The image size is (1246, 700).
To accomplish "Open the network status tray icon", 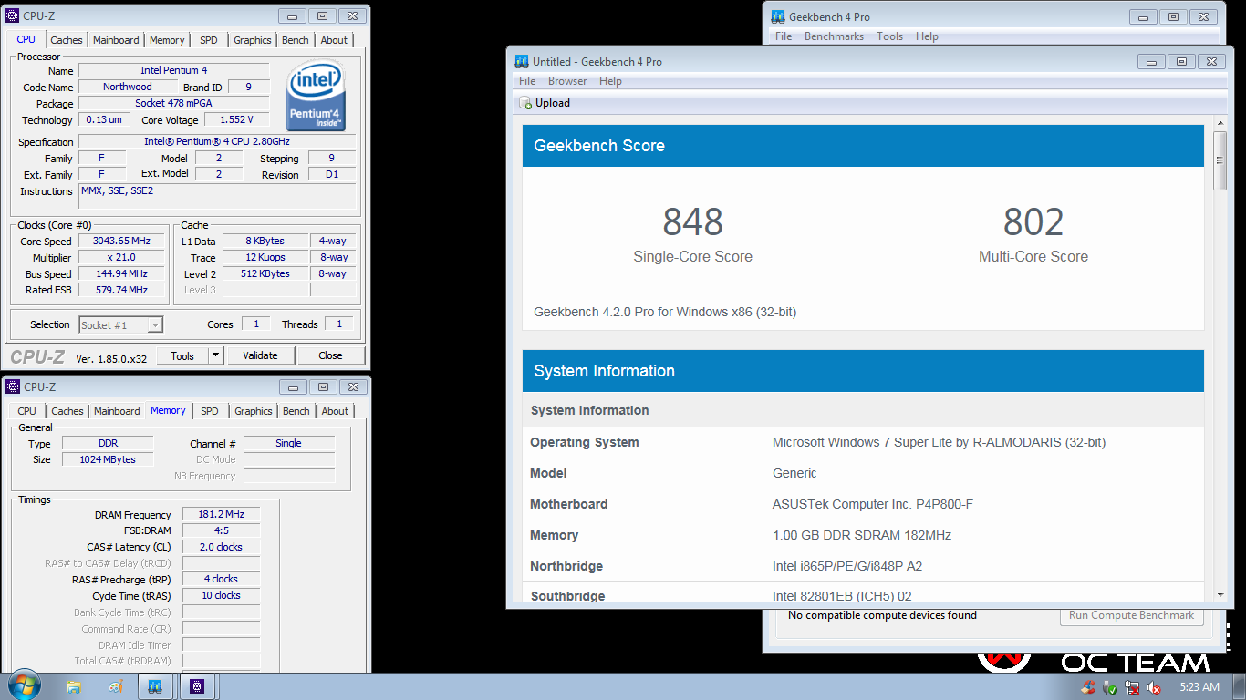I will 1132,688.
